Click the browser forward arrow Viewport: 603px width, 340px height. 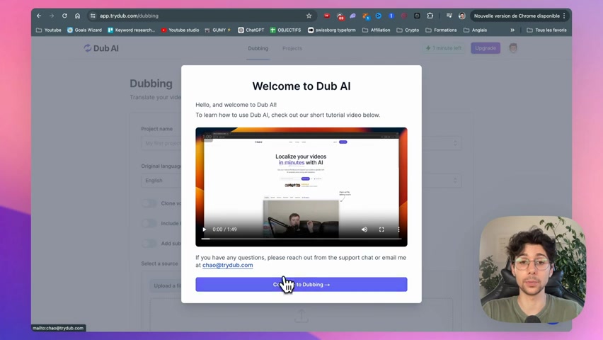52,16
